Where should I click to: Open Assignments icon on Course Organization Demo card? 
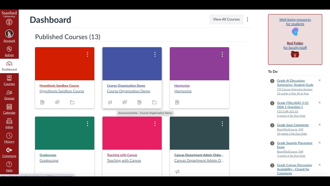click(x=139, y=102)
